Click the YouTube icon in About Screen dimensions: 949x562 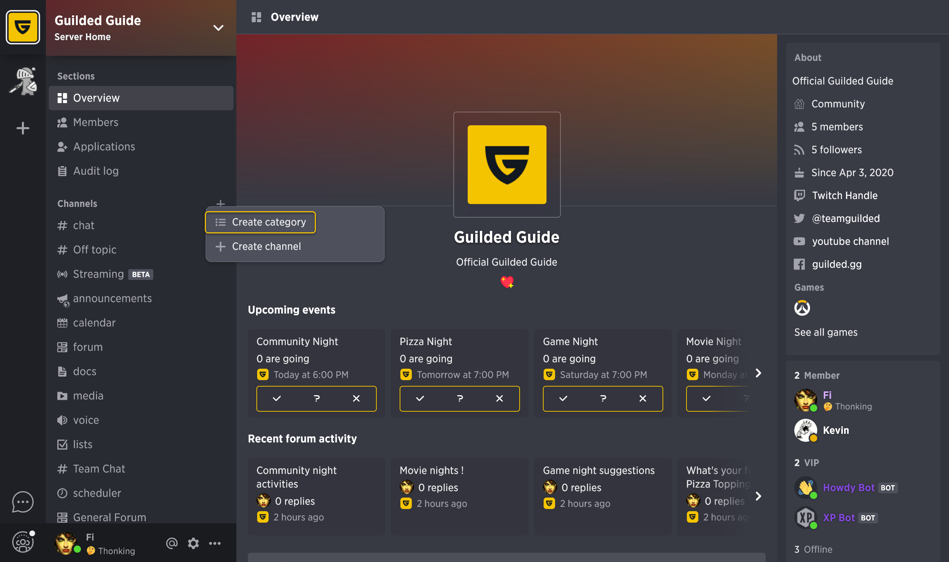coord(799,241)
